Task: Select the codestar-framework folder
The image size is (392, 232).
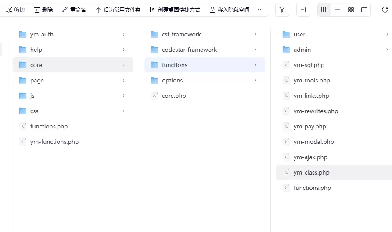Action: tap(205, 50)
